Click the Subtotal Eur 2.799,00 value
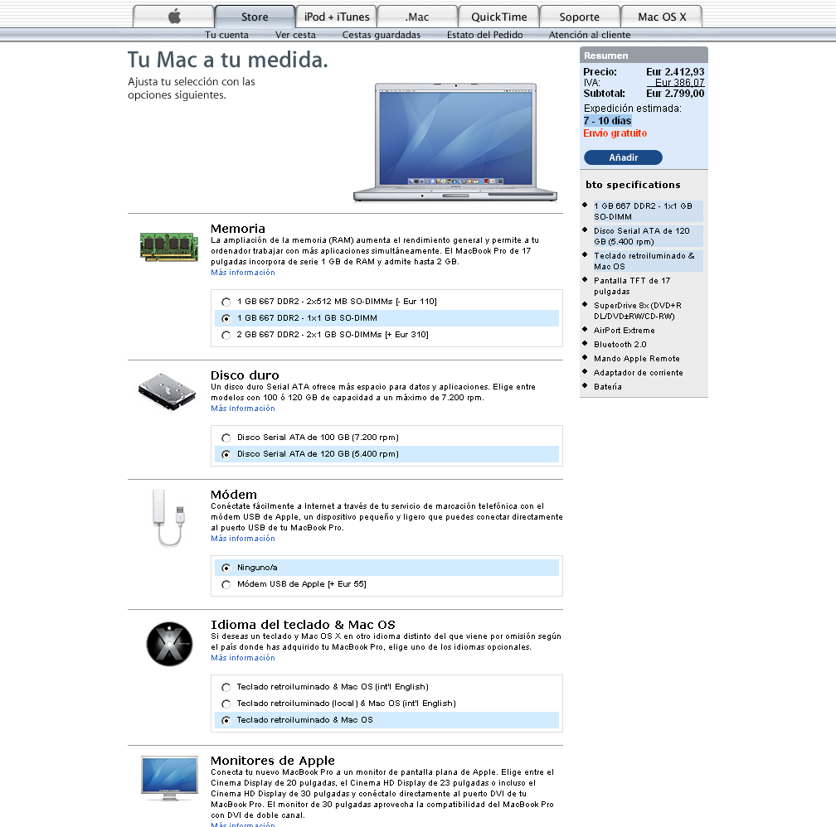Screen dimensions: 836x827 click(x=675, y=94)
